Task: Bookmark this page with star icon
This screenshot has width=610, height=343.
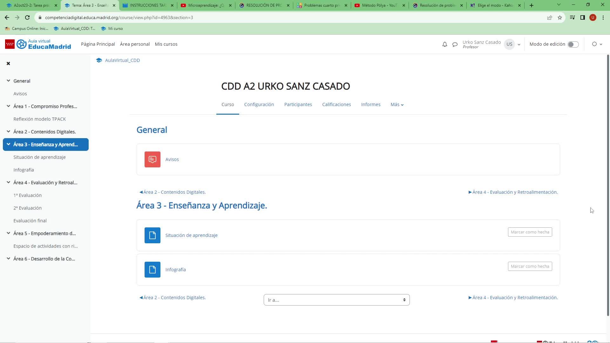Action: pos(559,17)
